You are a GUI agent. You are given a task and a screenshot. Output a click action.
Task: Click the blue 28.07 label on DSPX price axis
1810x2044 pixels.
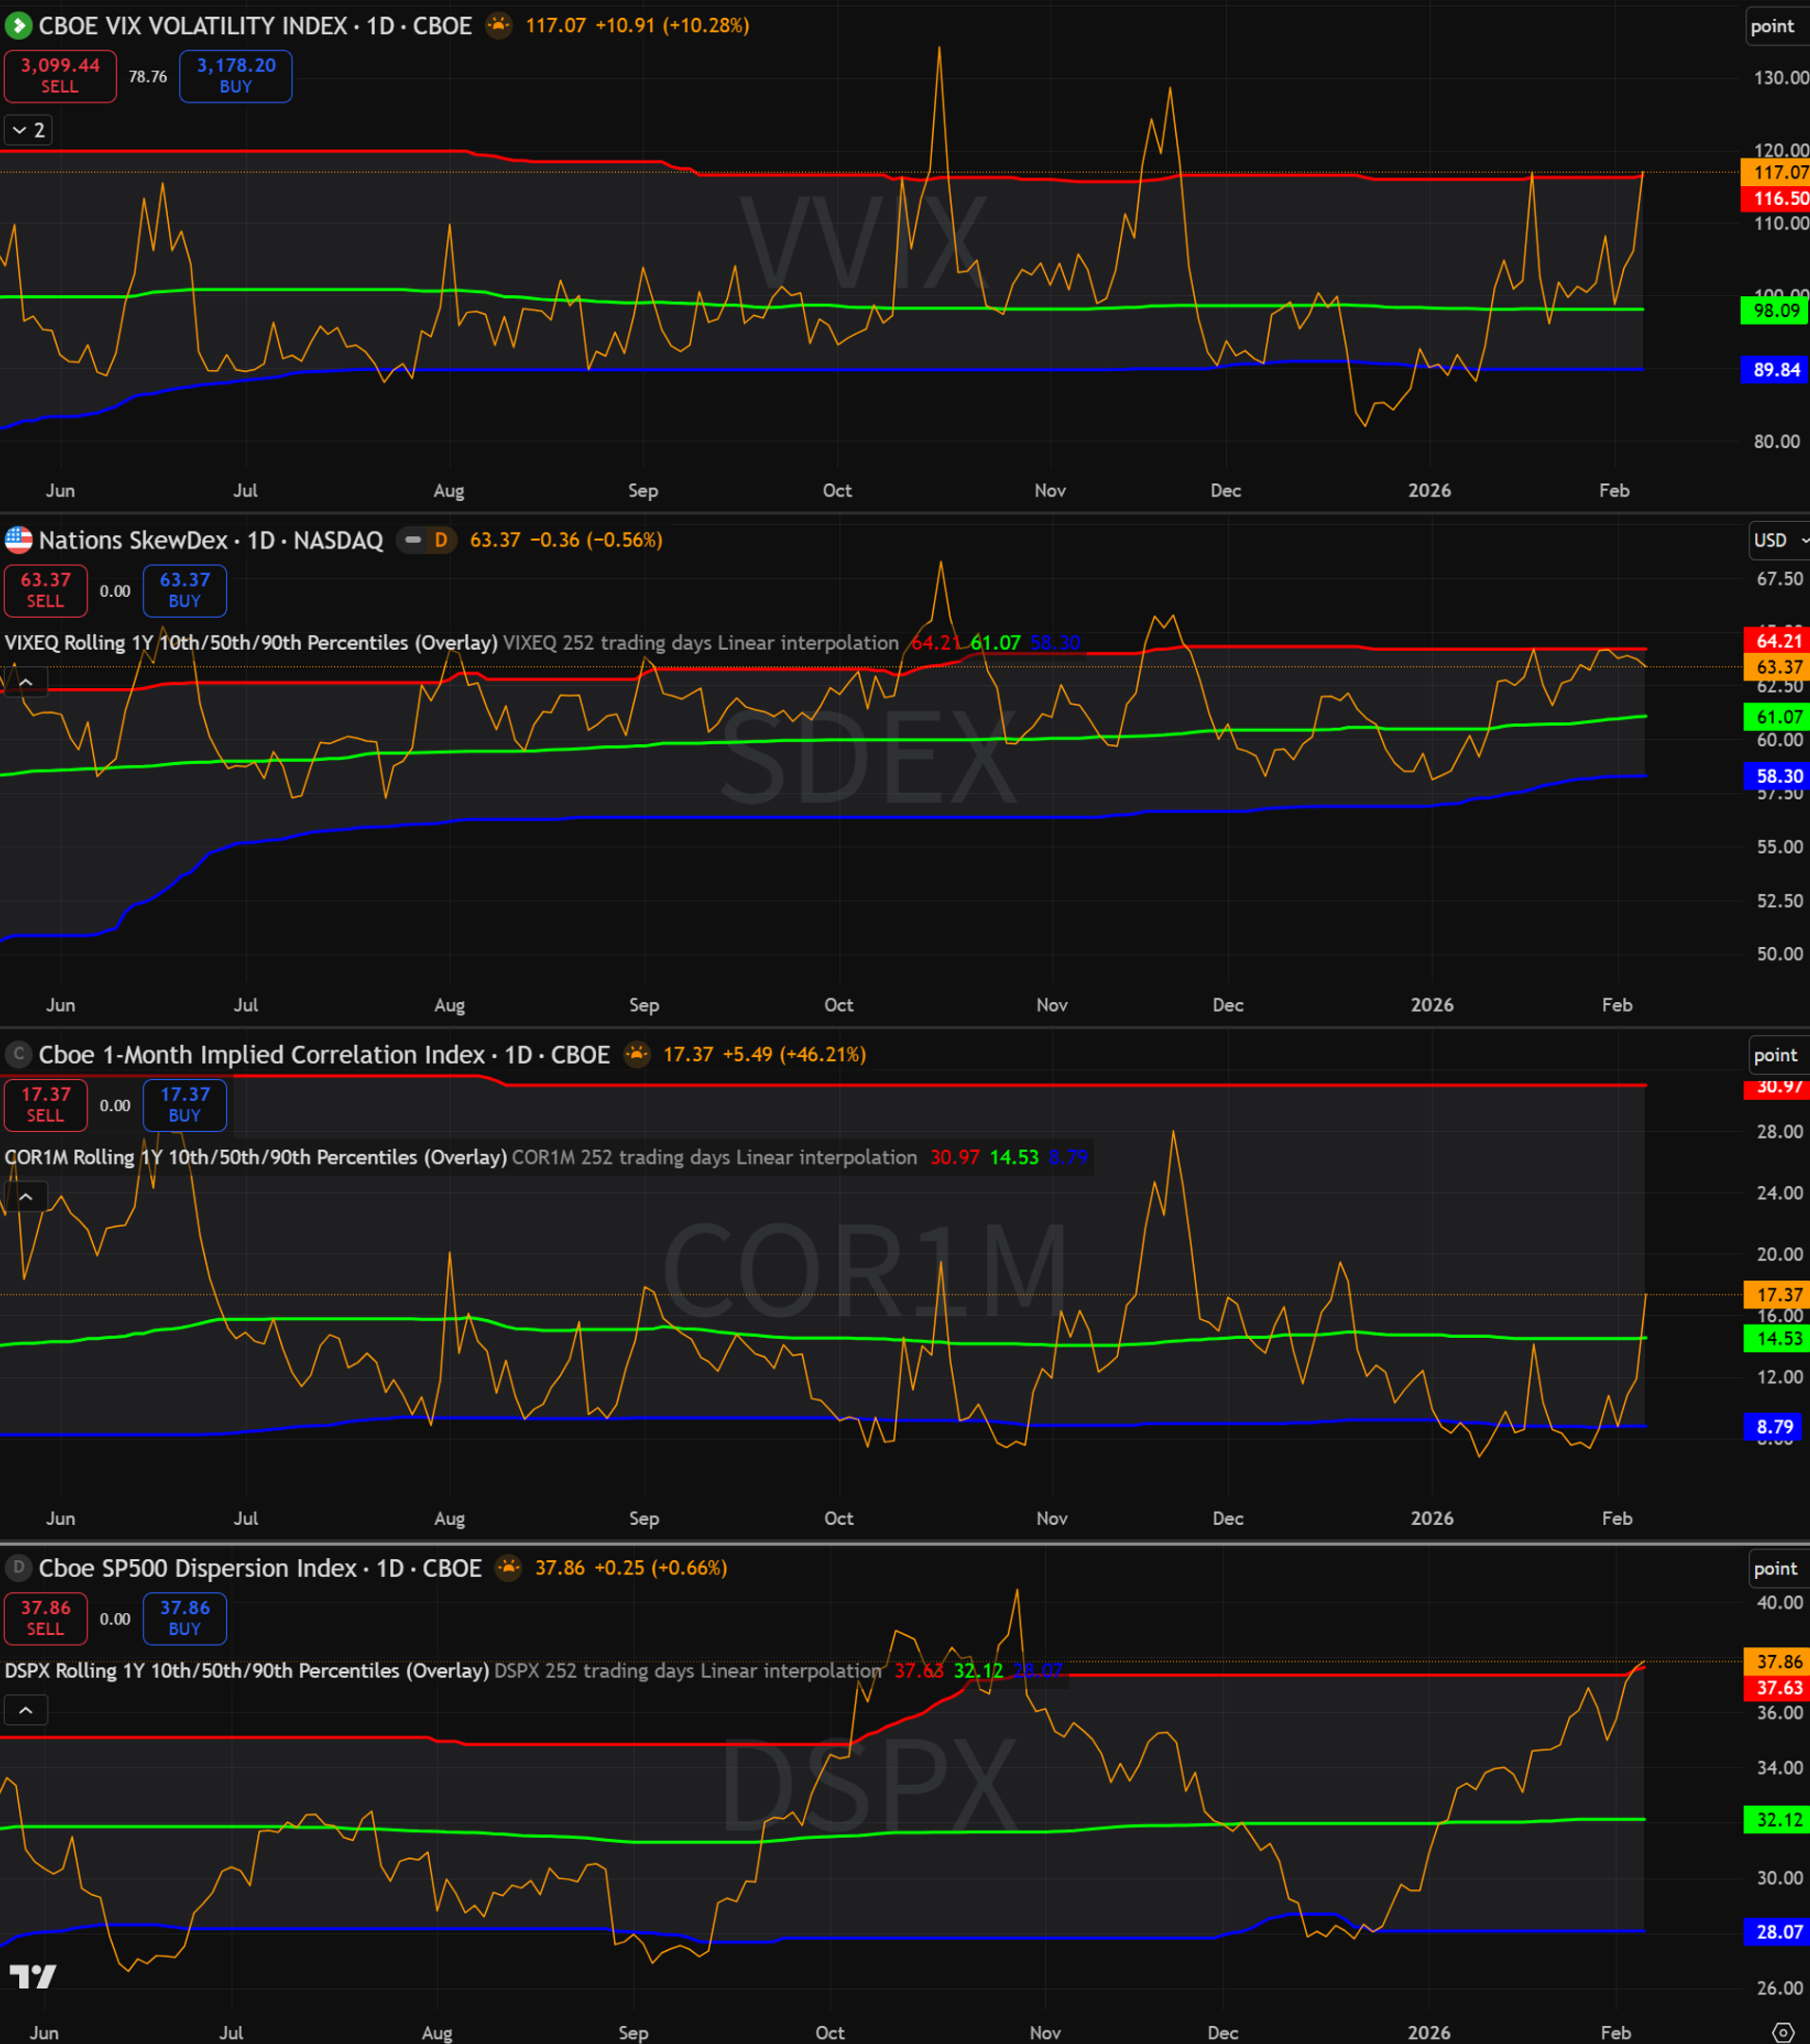(1778, 1931)
